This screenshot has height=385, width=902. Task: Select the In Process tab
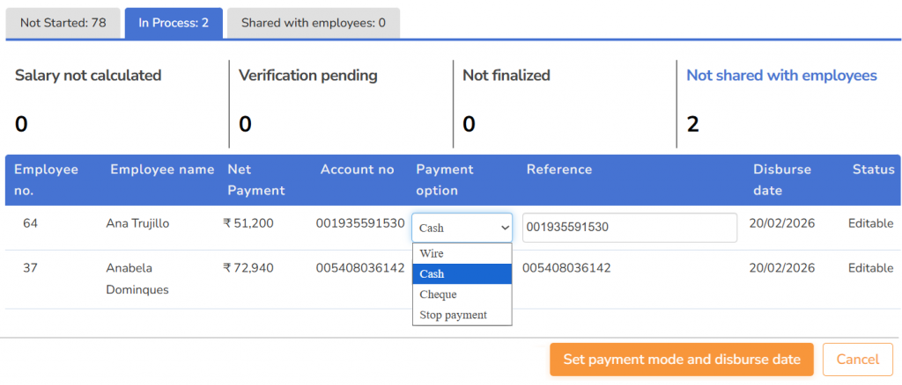point(174,23)
